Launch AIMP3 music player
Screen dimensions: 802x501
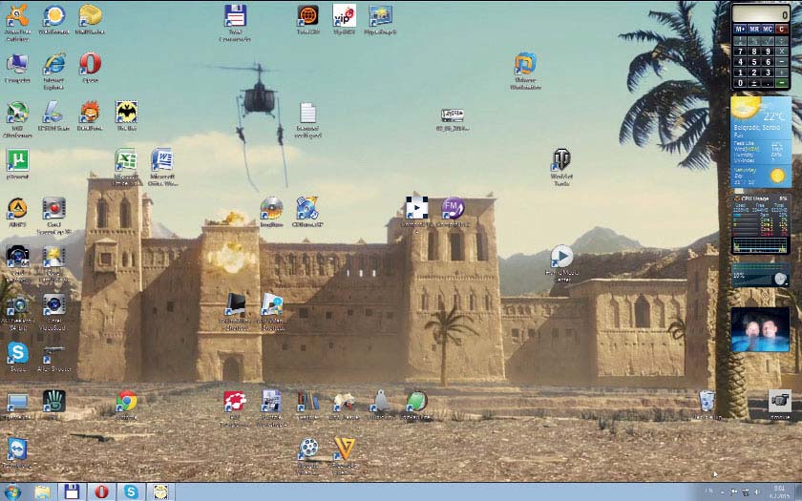coord(17,209)
